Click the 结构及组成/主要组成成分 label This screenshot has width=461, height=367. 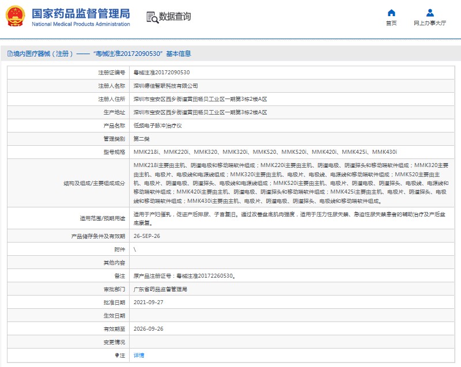click(94, 183)
